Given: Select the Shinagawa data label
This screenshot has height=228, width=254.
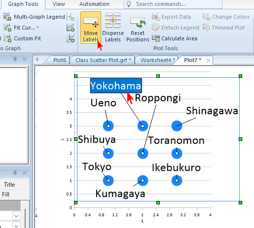Looking at the screenshot, I should coord(212,111).
